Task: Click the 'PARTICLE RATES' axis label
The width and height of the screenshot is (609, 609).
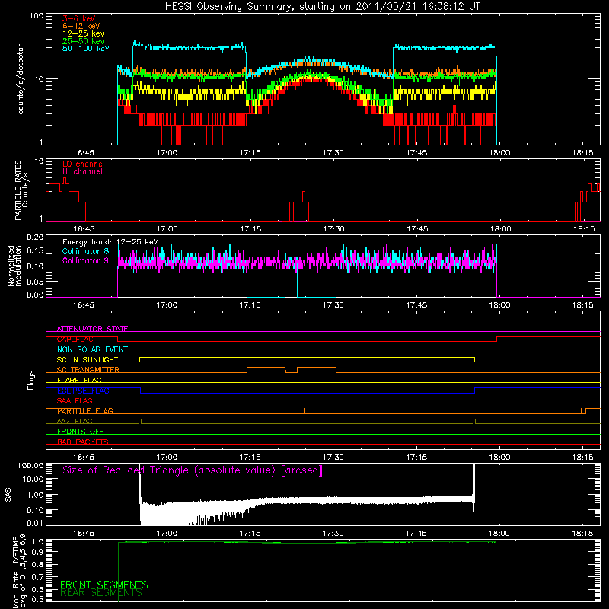Action: [x=18, y=190]
